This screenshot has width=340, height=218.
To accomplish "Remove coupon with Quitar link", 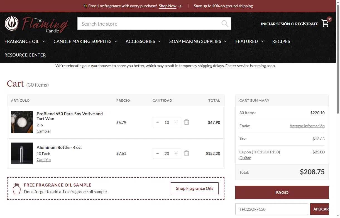I will pos(245,158).
